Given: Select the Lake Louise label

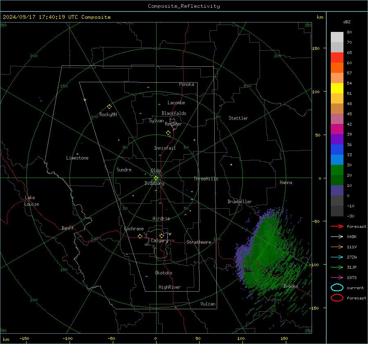Looking at the screenshot, I should coord(31,201).
